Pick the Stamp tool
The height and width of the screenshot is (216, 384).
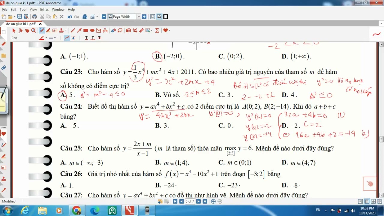click(61, 30)
